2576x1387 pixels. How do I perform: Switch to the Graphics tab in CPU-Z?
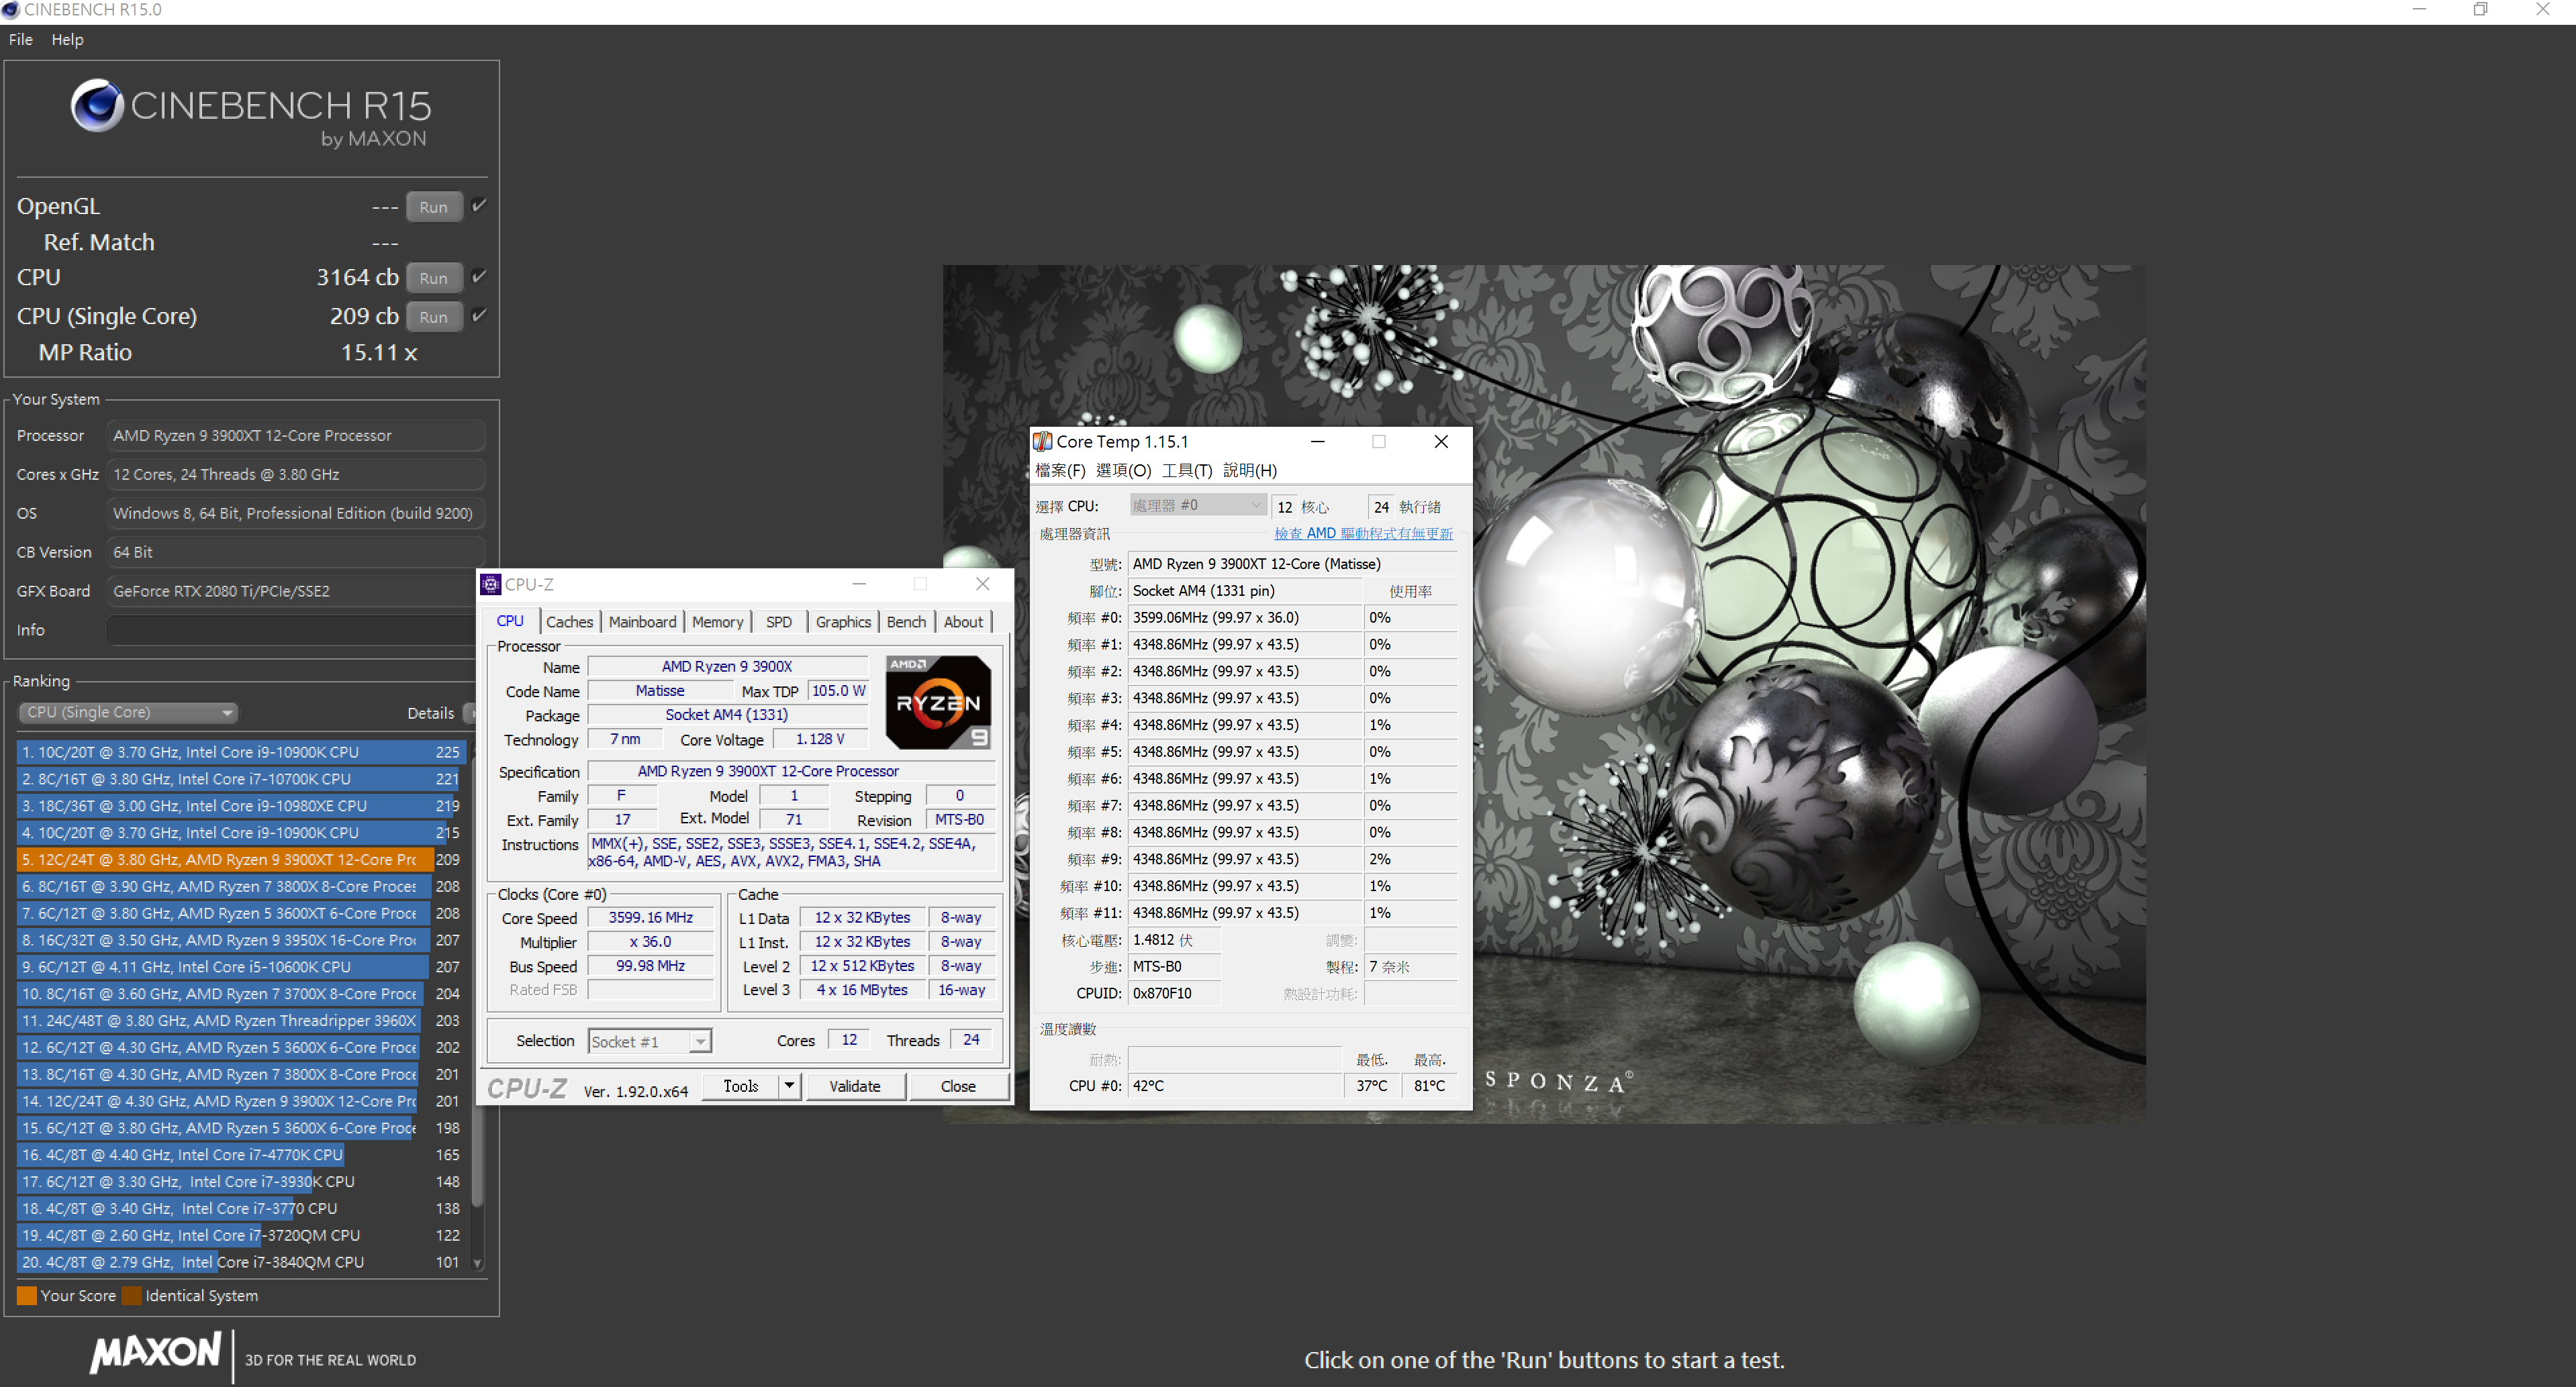pyautogui.click(x=843, y=621)
